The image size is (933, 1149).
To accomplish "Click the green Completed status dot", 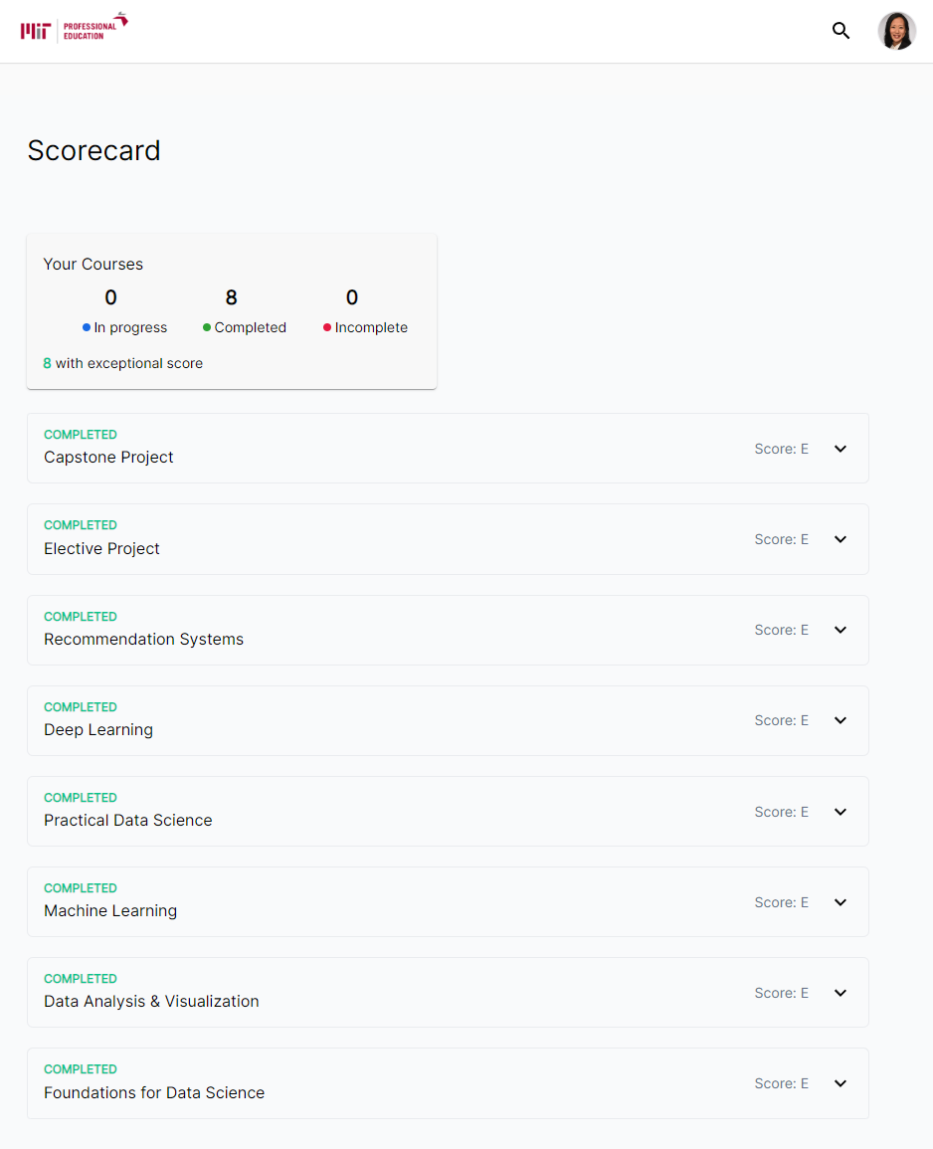I will [x=207, y=327].
